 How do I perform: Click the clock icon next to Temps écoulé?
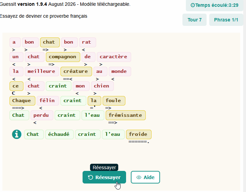pos(193,5)
